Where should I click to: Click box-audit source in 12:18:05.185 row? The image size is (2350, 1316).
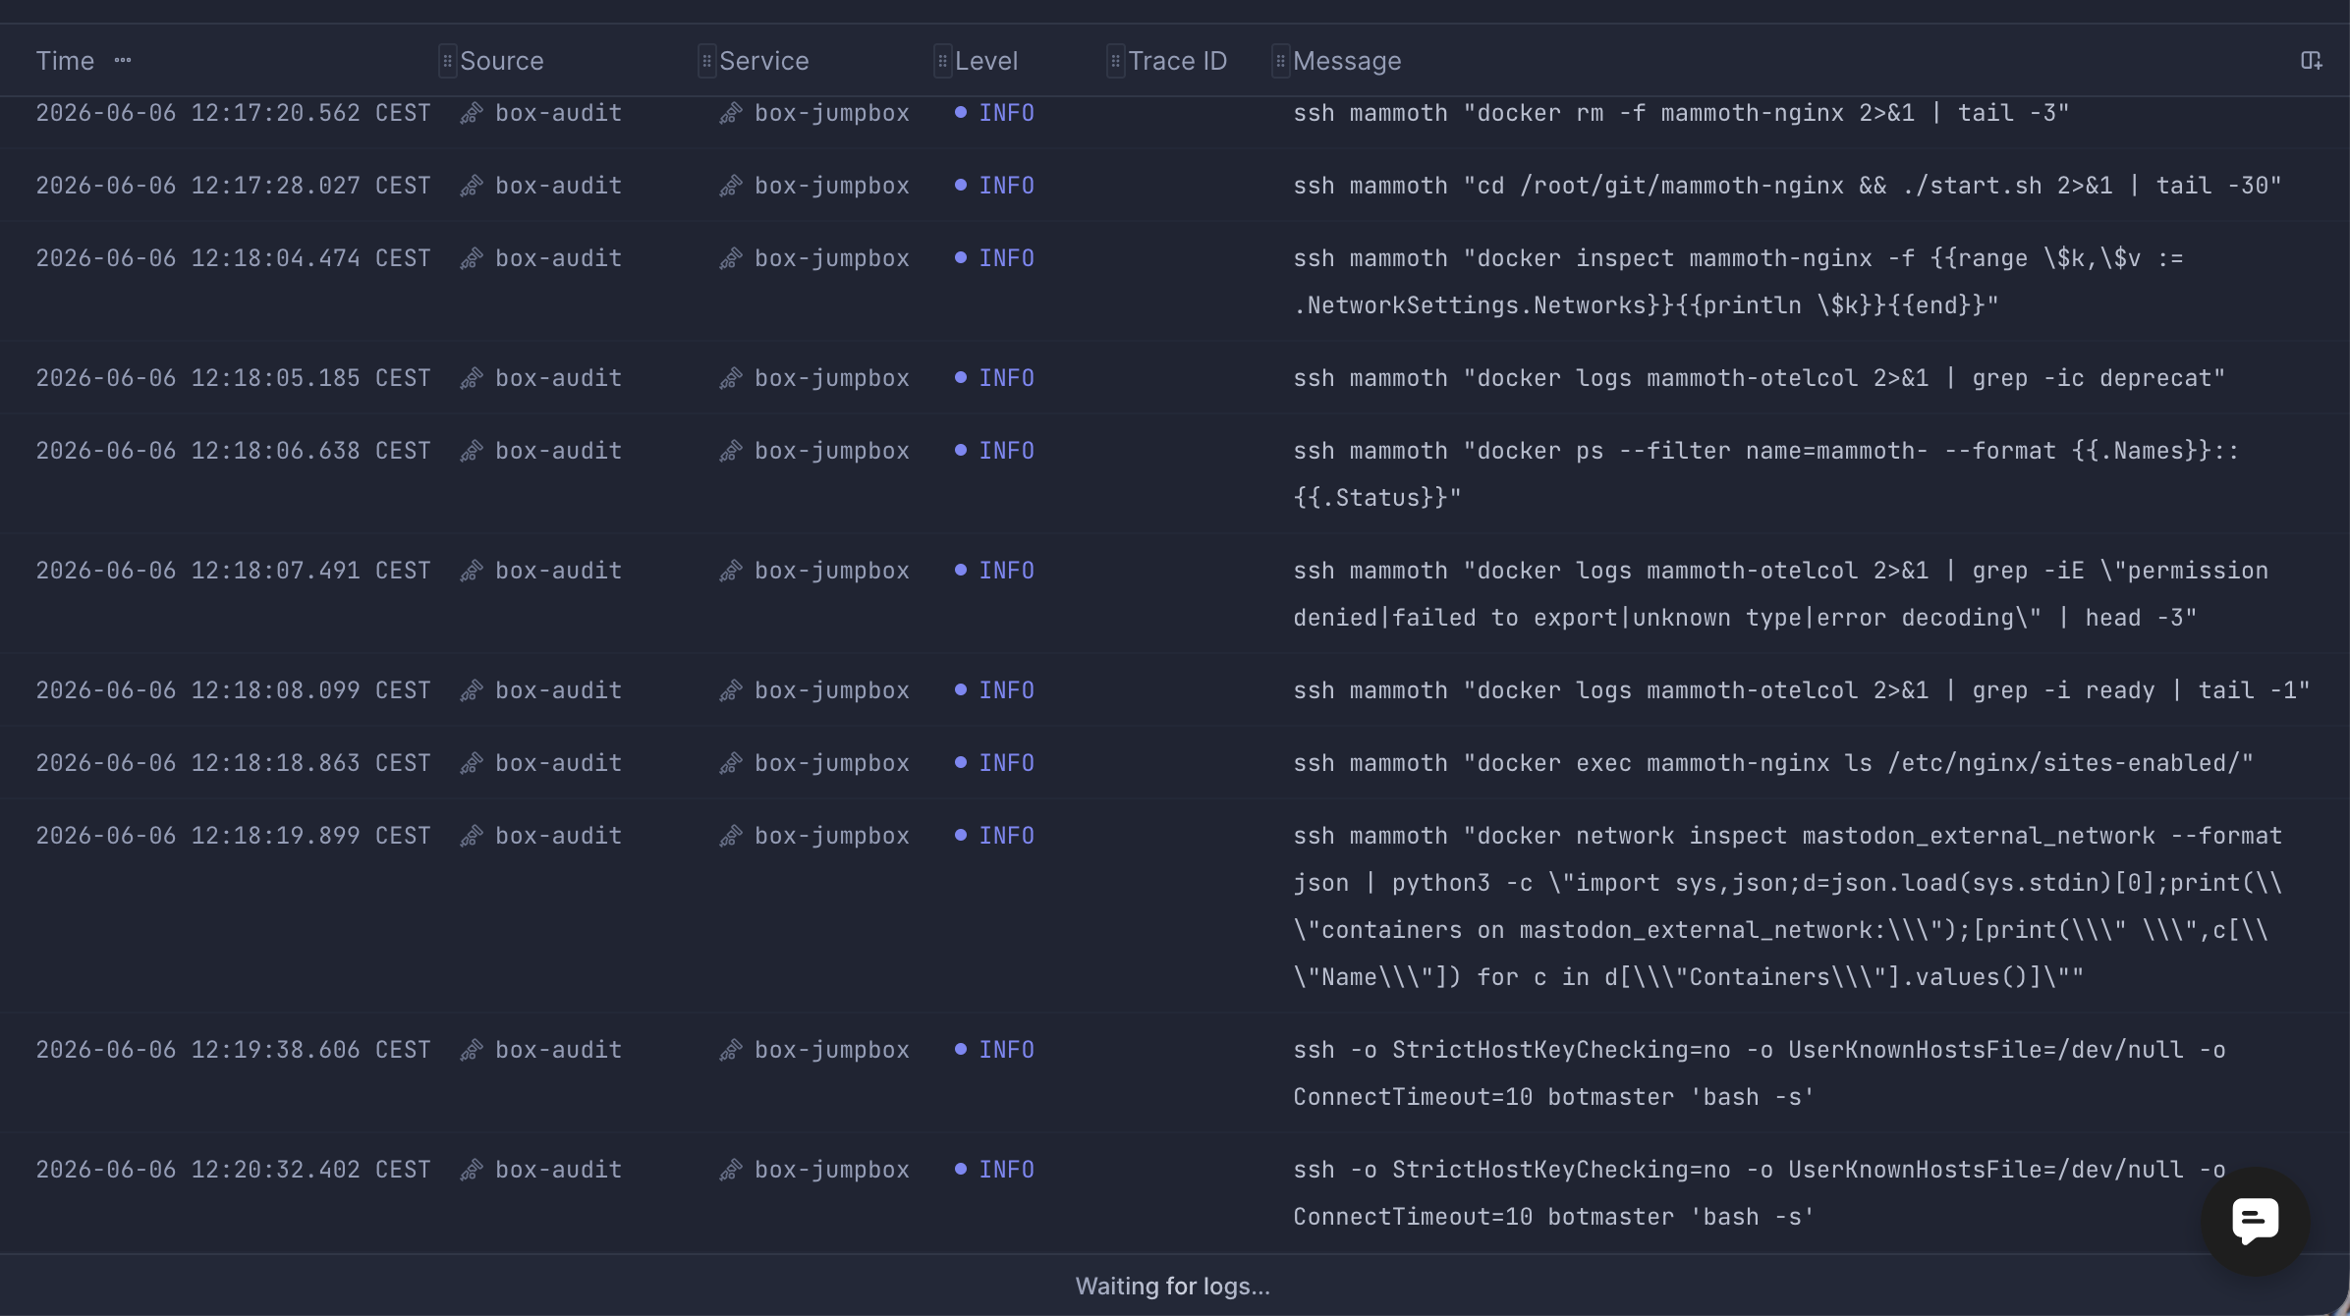click(558, 378)
